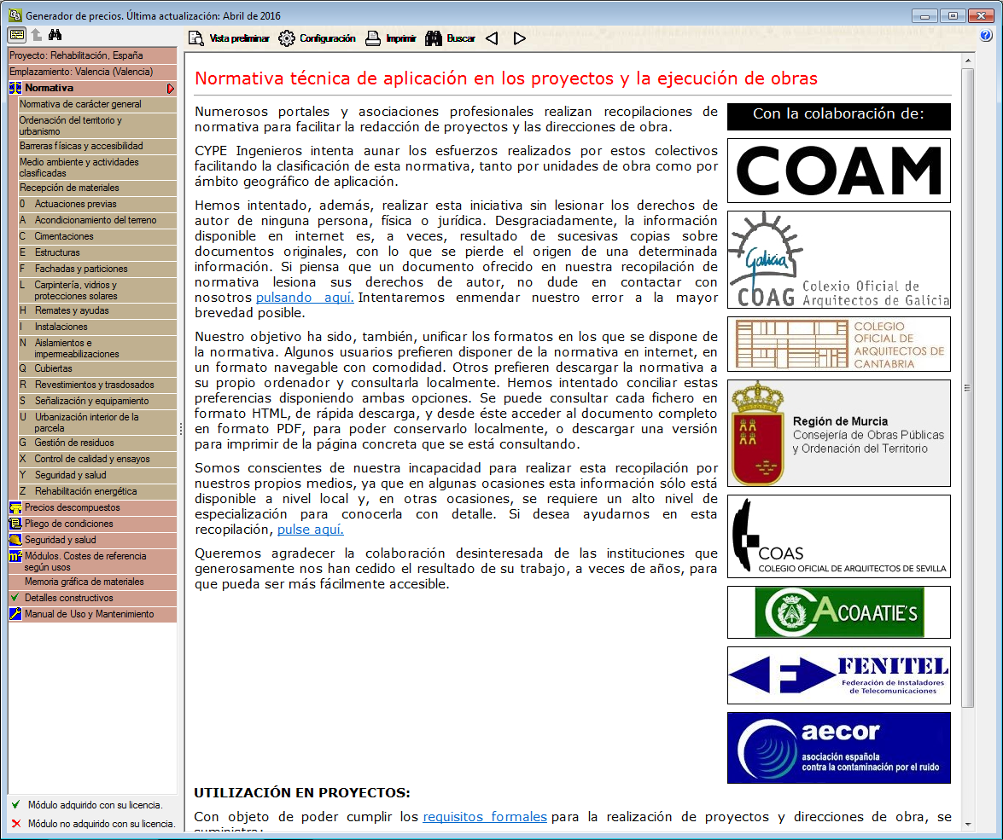Image resolution: width=1003 pixels, height=840 pixels.
Task: Select chapter L Carpintería, vidrios
Action: [98, 290]
